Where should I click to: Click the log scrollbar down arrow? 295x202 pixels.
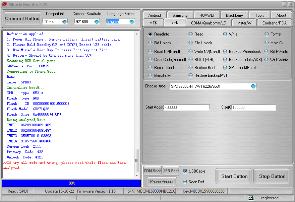(x=137, y=175)
